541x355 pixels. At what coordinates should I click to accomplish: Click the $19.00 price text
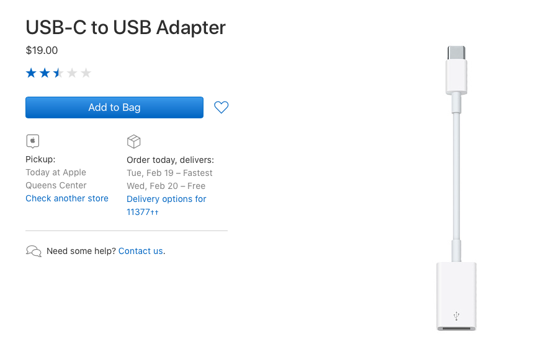point(42,51)
